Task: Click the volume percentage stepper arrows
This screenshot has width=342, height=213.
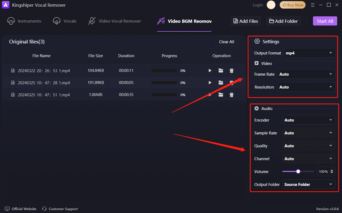Action: [x=332, y=172]
